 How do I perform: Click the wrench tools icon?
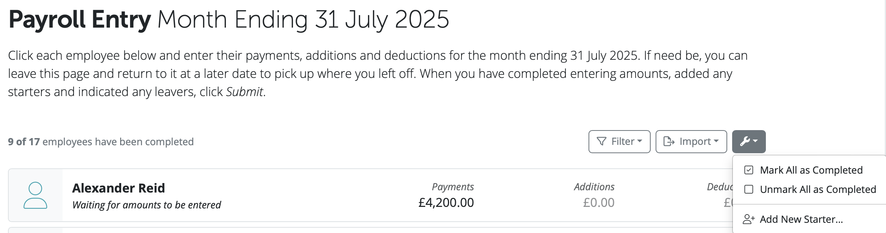click(745, 141)
